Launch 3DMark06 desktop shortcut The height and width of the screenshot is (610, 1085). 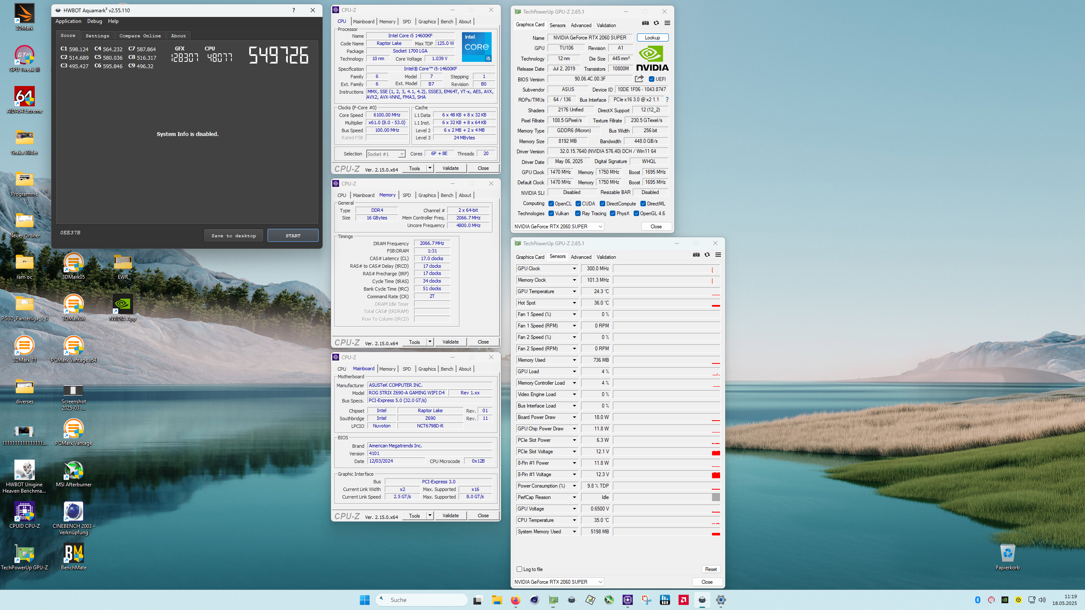click(73, 308)
